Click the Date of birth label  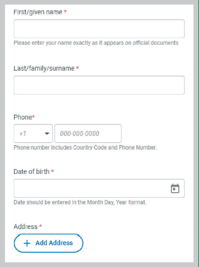point(32,171)
